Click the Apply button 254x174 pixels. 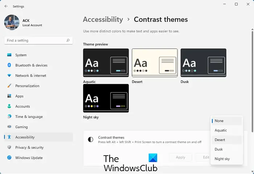coord(181,157)
